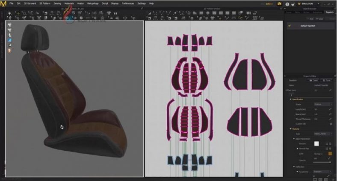337x181 pixels.
Task: Click the edit icon next to Length value
Action: pyautogui.click(x=330, y=109)
